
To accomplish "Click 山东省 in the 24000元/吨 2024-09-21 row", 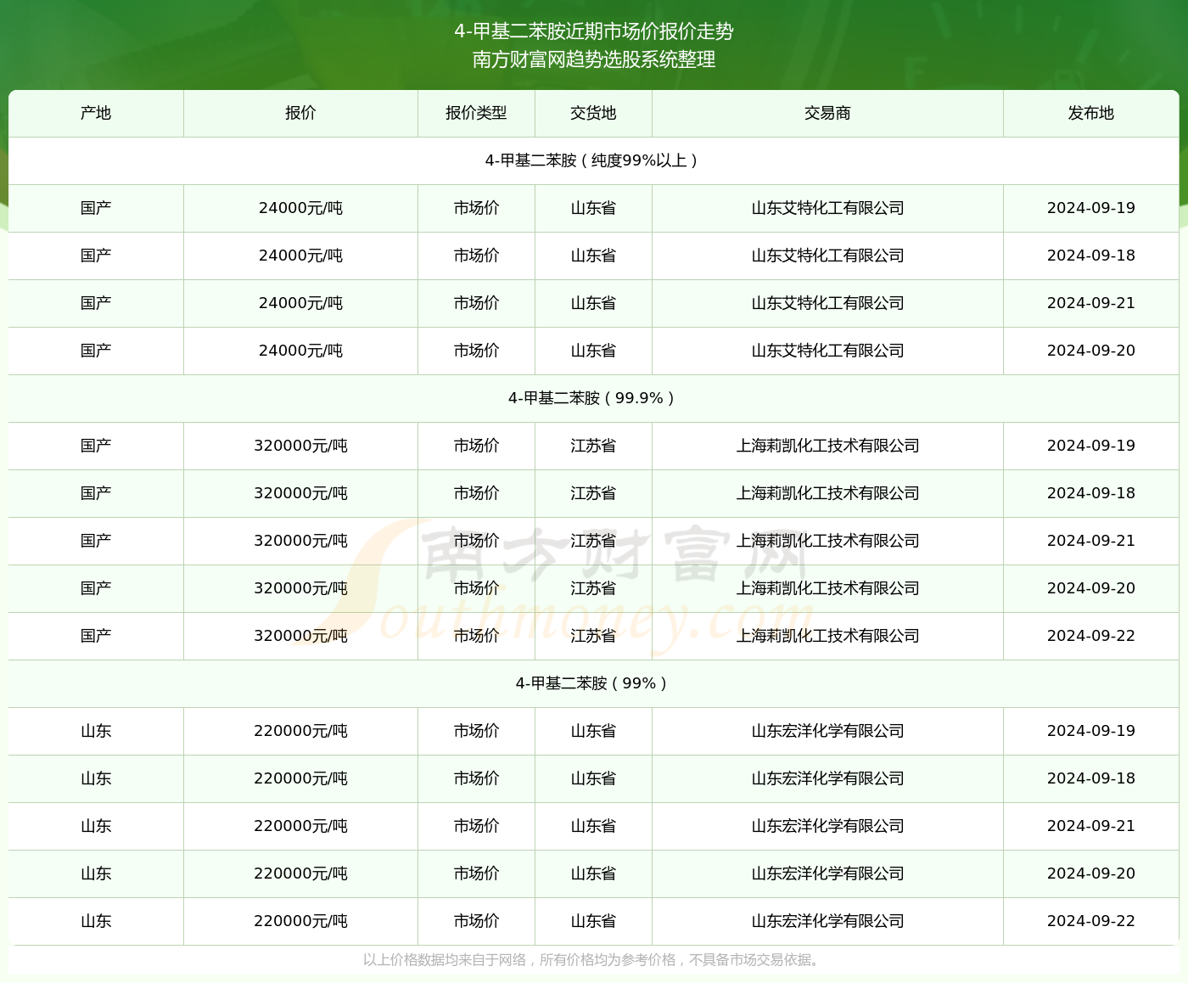I will (x=593, y=303).
